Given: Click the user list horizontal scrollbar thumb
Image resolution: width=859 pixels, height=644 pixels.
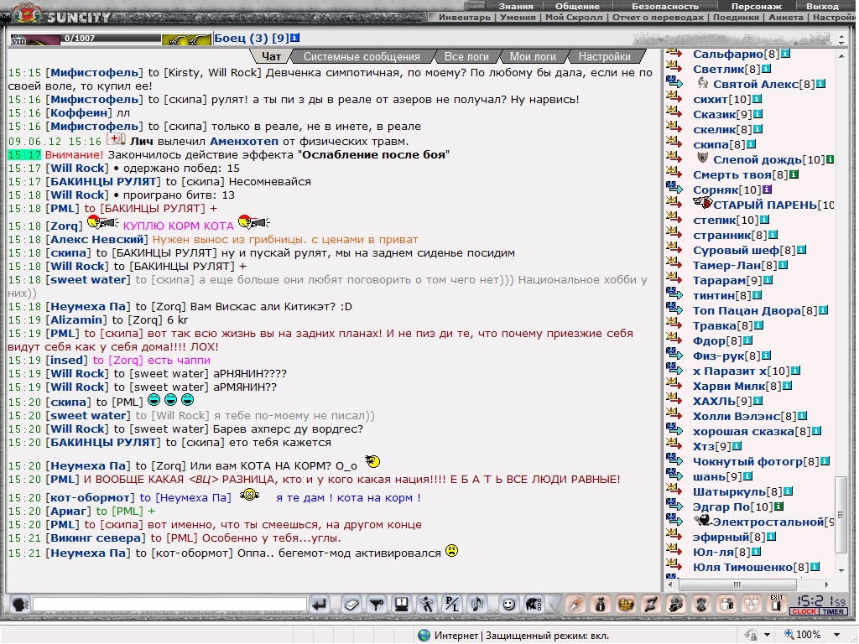Looking at the screenshot, I should tap(737, 584).
